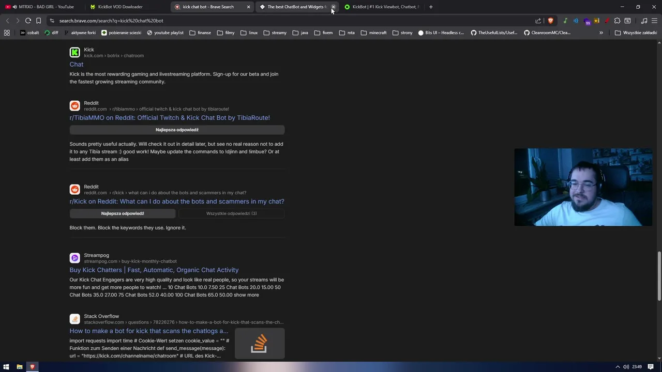Open fivem bookmark folder
The height and width of the screenshot is (372, 662).
tap(323, 33)
